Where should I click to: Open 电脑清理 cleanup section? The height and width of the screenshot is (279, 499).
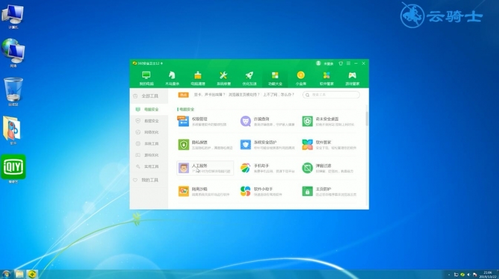click(x=198, y=78)
